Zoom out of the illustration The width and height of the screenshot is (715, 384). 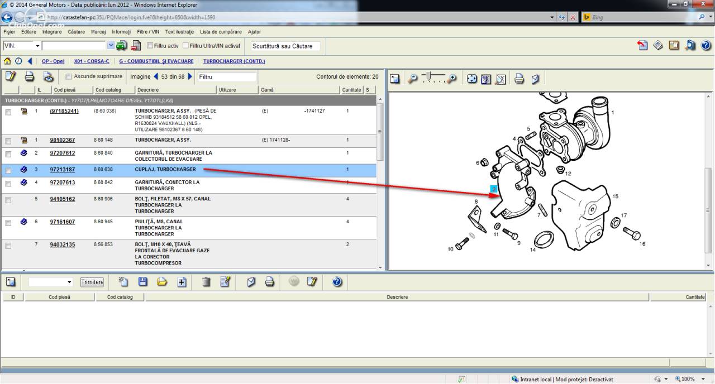coord(413,79)
